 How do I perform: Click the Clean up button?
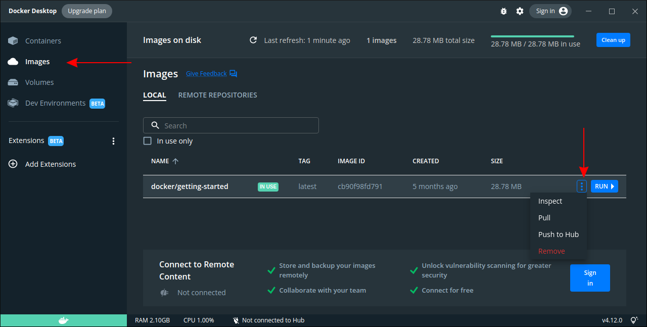point(613,40)
